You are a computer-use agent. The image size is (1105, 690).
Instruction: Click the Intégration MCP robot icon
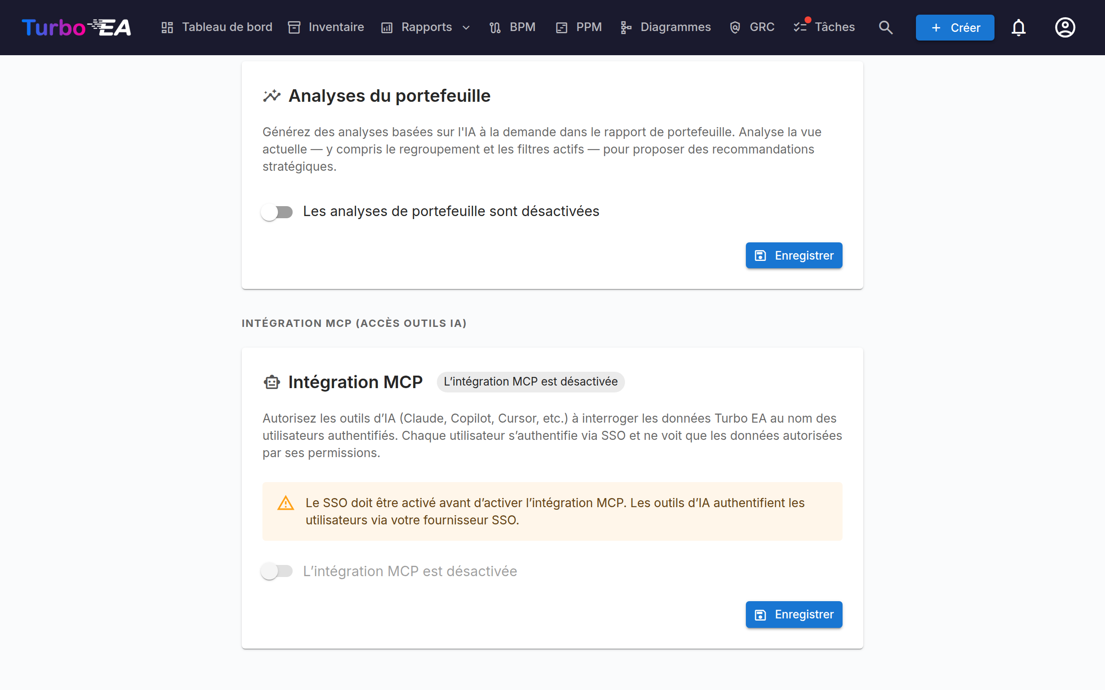(x=272, y=382)
